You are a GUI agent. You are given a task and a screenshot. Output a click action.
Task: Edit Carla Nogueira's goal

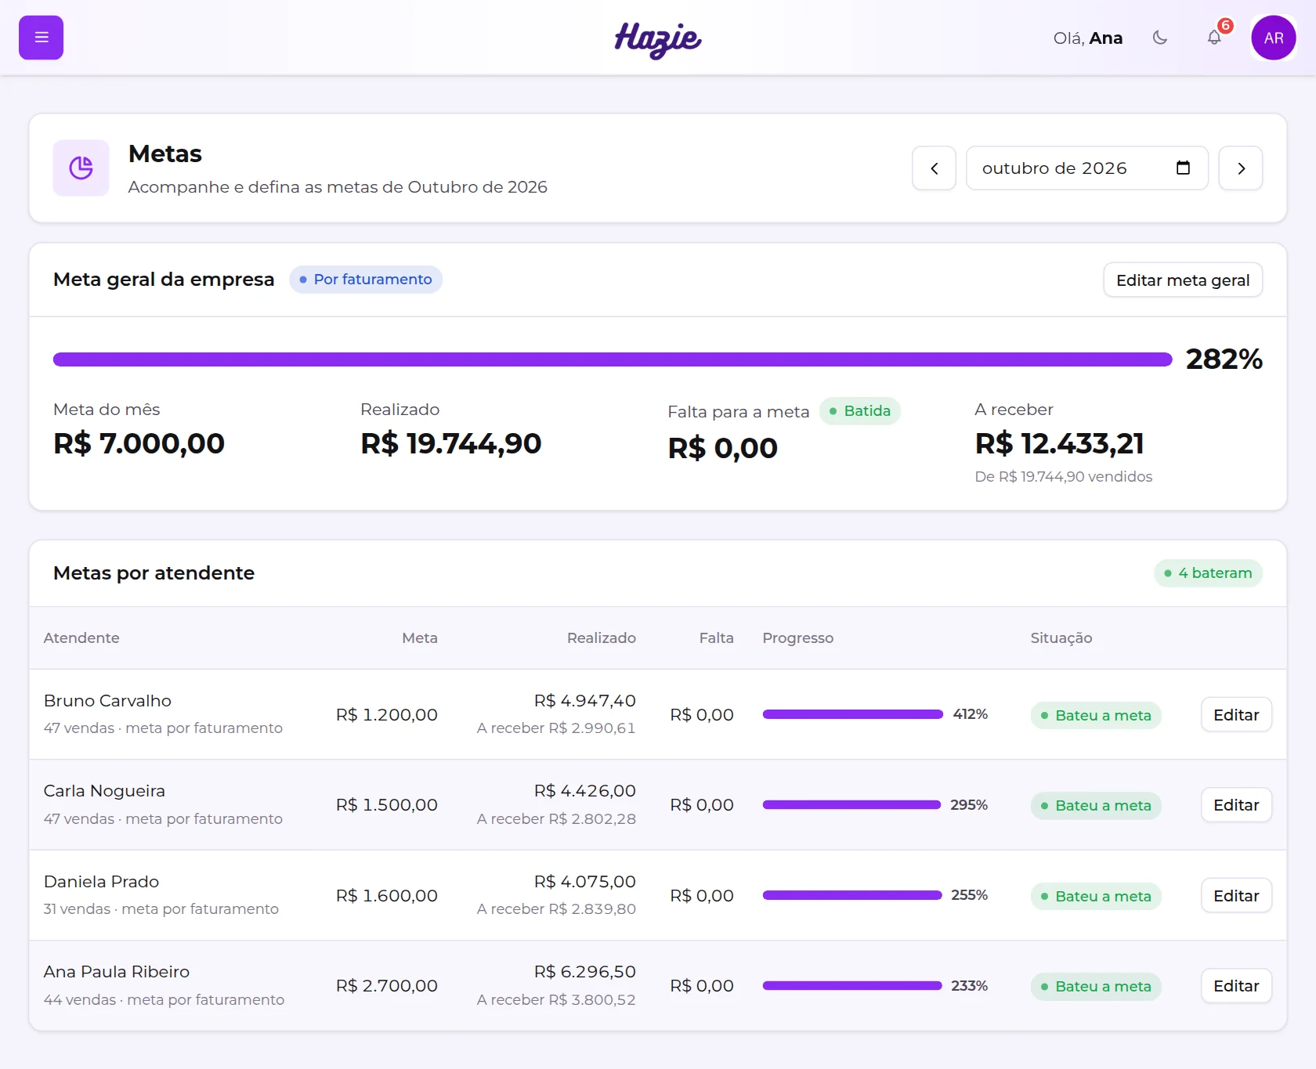pos(1236,805)
